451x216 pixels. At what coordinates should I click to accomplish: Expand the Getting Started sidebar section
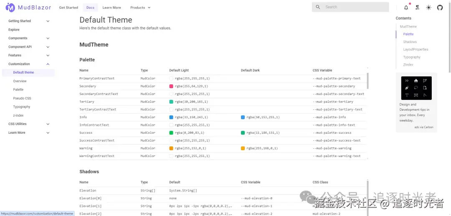point(29,21)
